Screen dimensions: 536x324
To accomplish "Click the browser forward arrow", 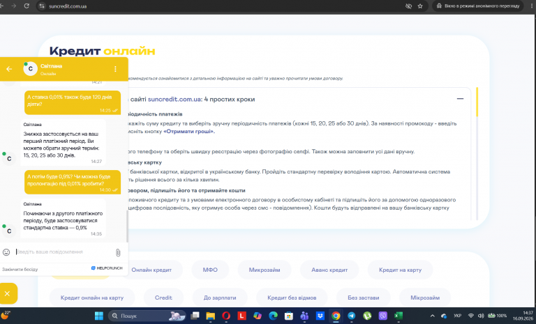I will pyautogui.click(x=14, y=6).
